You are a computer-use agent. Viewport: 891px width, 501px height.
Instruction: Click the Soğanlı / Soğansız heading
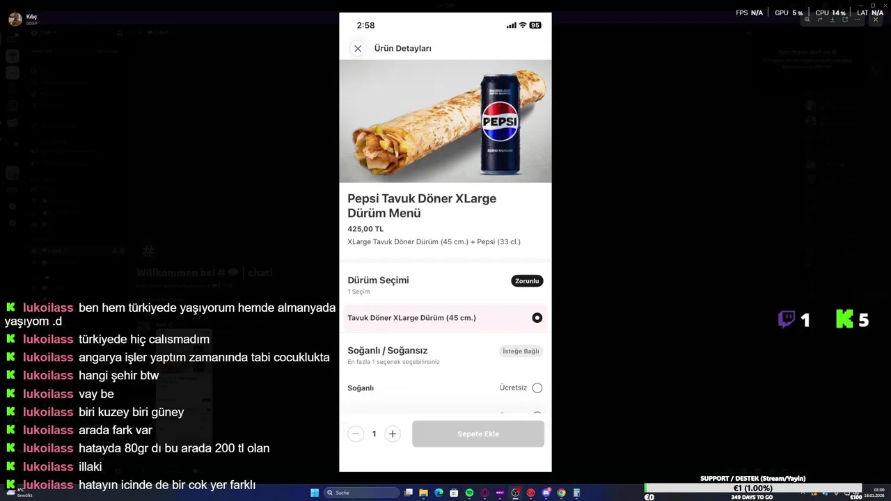[x=388, y=351]
